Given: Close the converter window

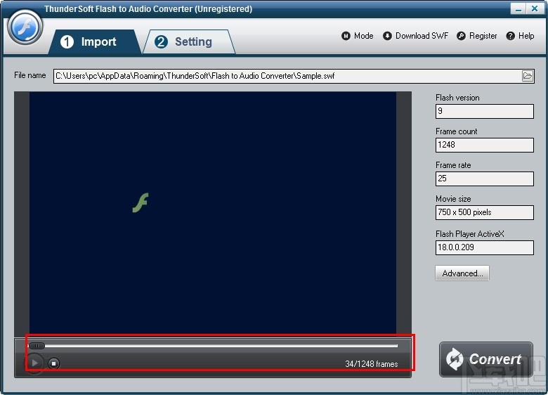Looking at the screenshot, I should (535, 8).
